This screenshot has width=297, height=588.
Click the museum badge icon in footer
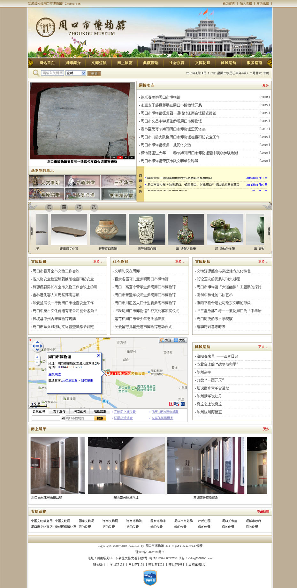(x=150, y=577)
